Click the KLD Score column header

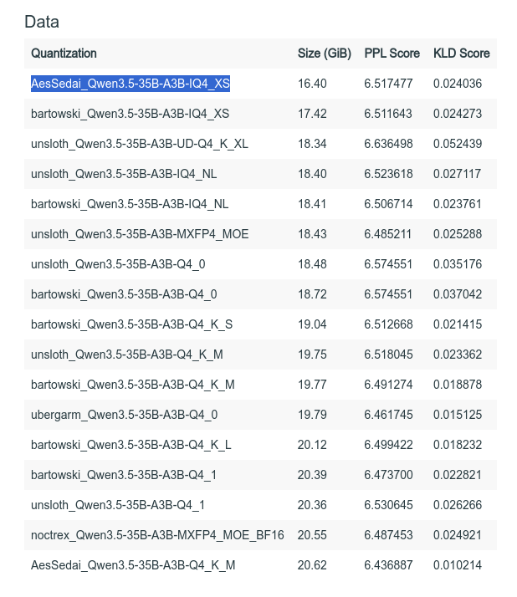pos(461,54)
